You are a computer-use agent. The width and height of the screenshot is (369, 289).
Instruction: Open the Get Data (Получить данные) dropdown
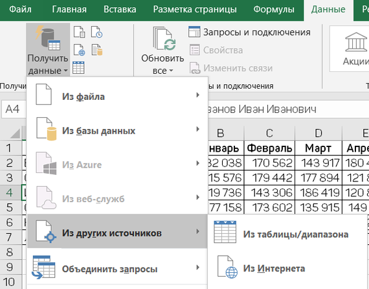click(x=48, y=50)
